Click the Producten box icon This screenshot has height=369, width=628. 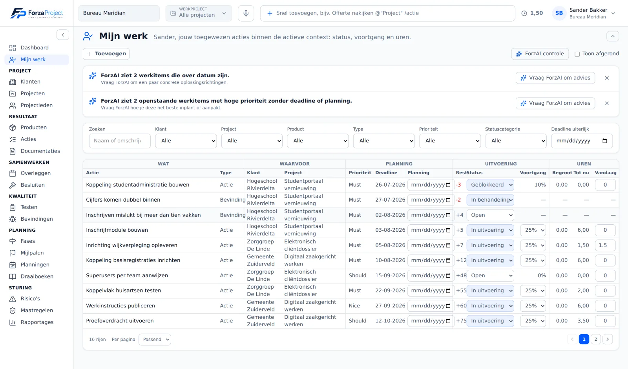(x=13, y=127)
